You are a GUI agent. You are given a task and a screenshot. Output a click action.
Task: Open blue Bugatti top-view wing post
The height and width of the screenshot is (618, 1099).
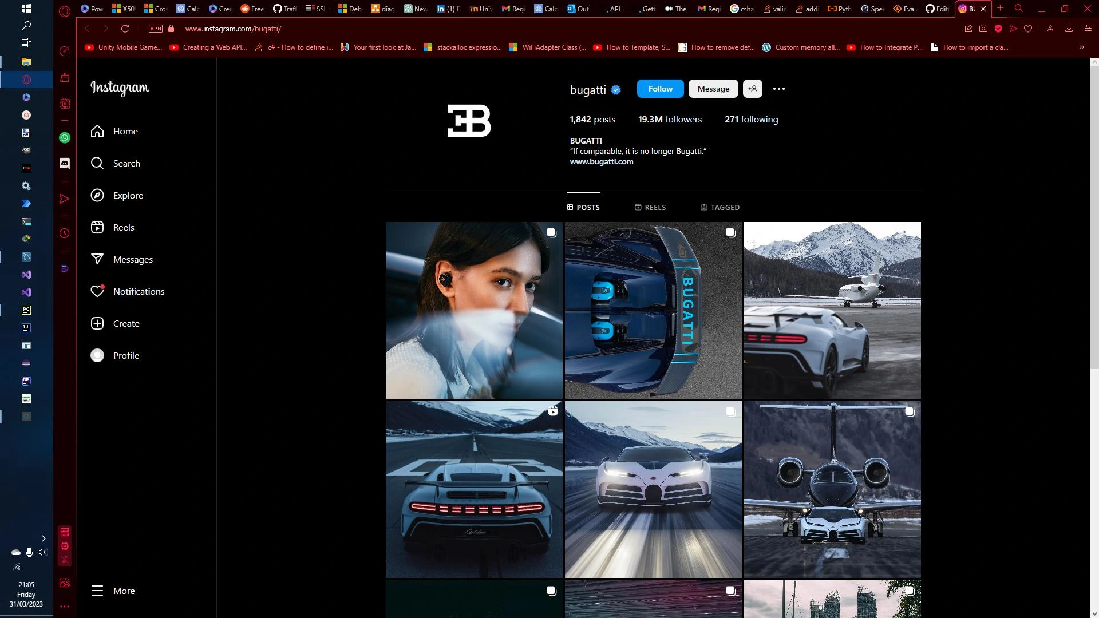click(653, 310)
